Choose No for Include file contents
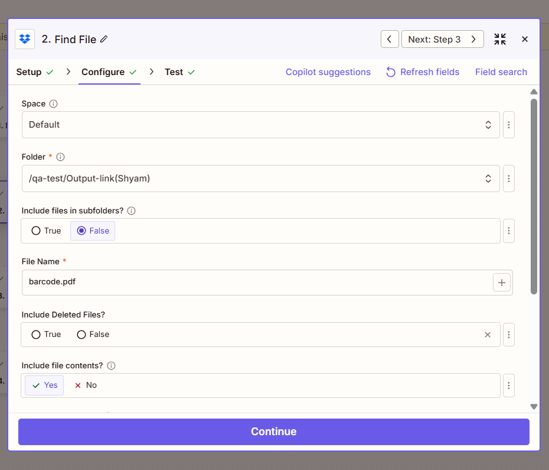 pyautogui.click(x=86, y=385)
